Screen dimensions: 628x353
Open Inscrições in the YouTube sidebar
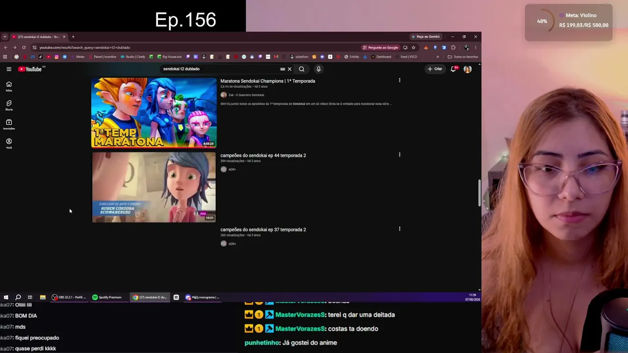(9, 125)
